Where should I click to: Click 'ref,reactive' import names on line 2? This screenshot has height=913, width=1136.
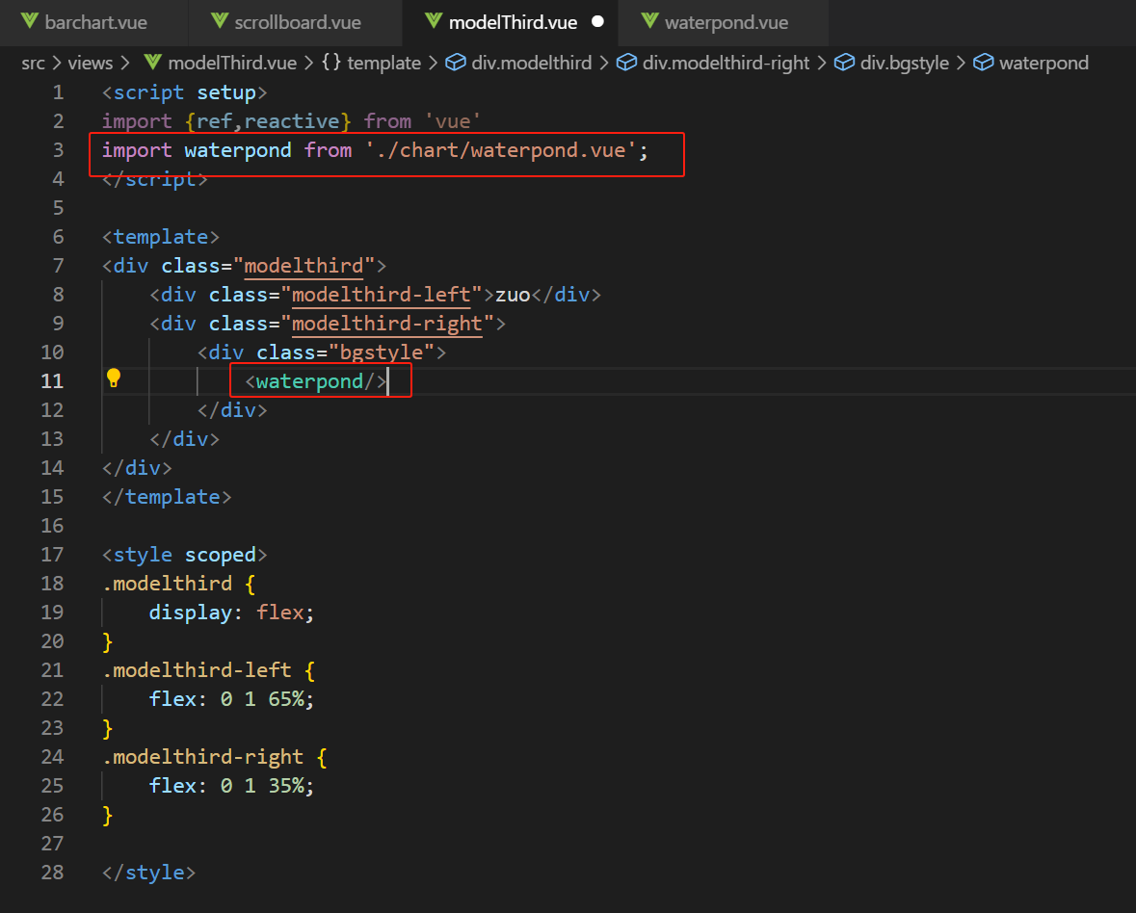tap(268, 121)
